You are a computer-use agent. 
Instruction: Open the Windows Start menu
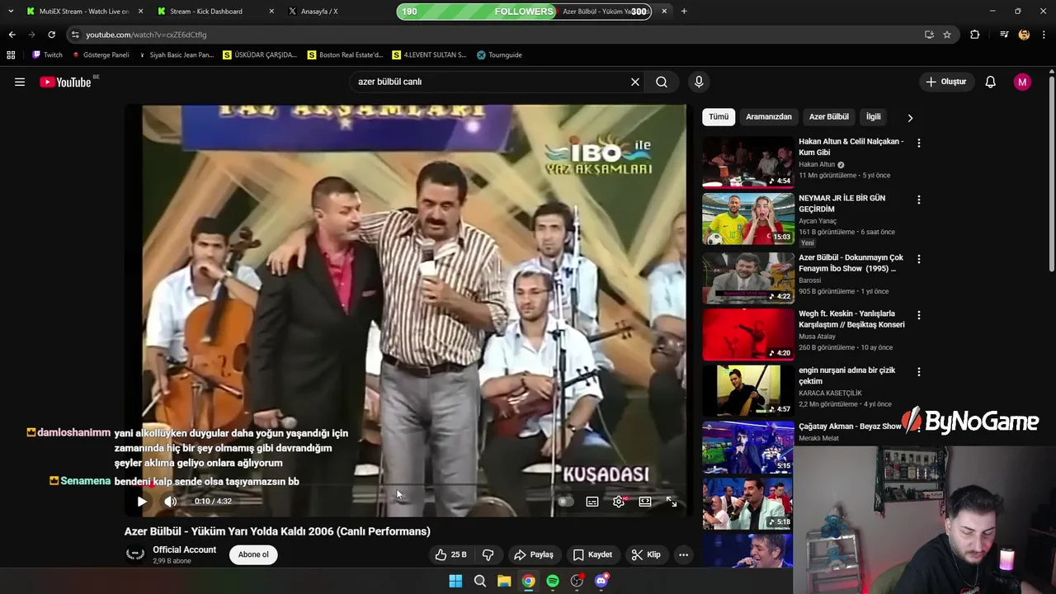455,581
